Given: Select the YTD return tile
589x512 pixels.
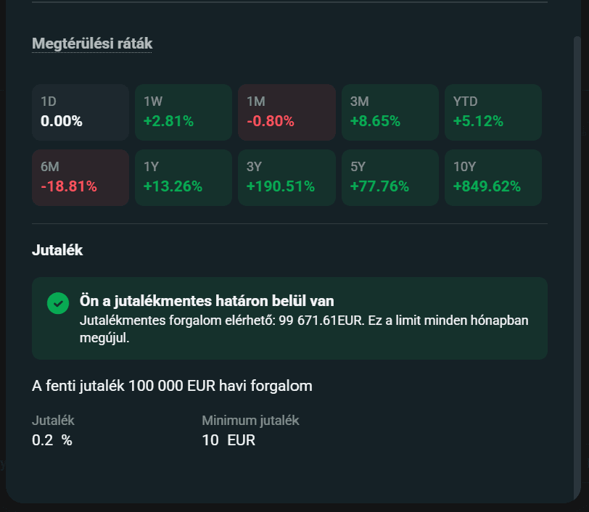Looking at the screenshot, I should pyautogui.click(x=493, y=112).
